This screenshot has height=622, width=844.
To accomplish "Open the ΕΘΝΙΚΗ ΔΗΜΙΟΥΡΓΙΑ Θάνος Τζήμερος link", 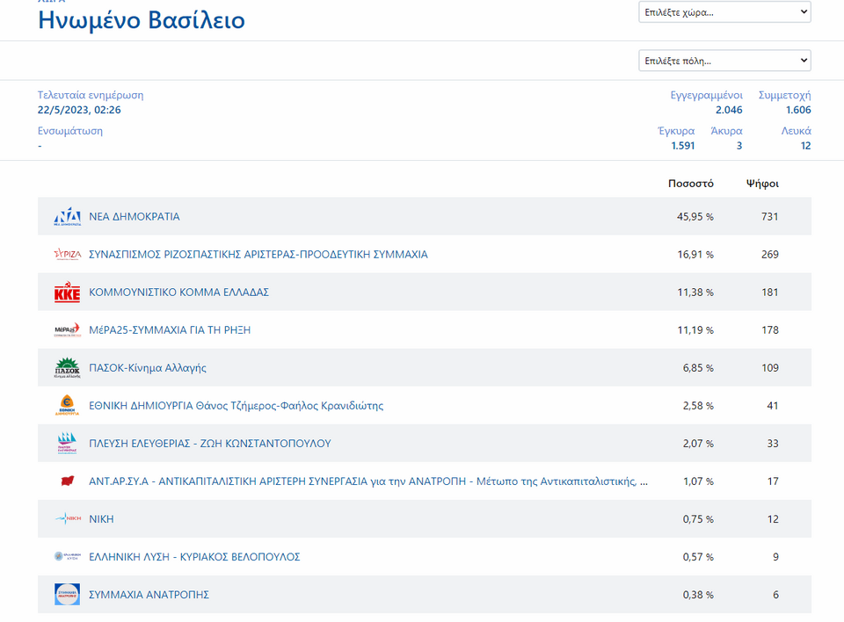I will 236,406.
